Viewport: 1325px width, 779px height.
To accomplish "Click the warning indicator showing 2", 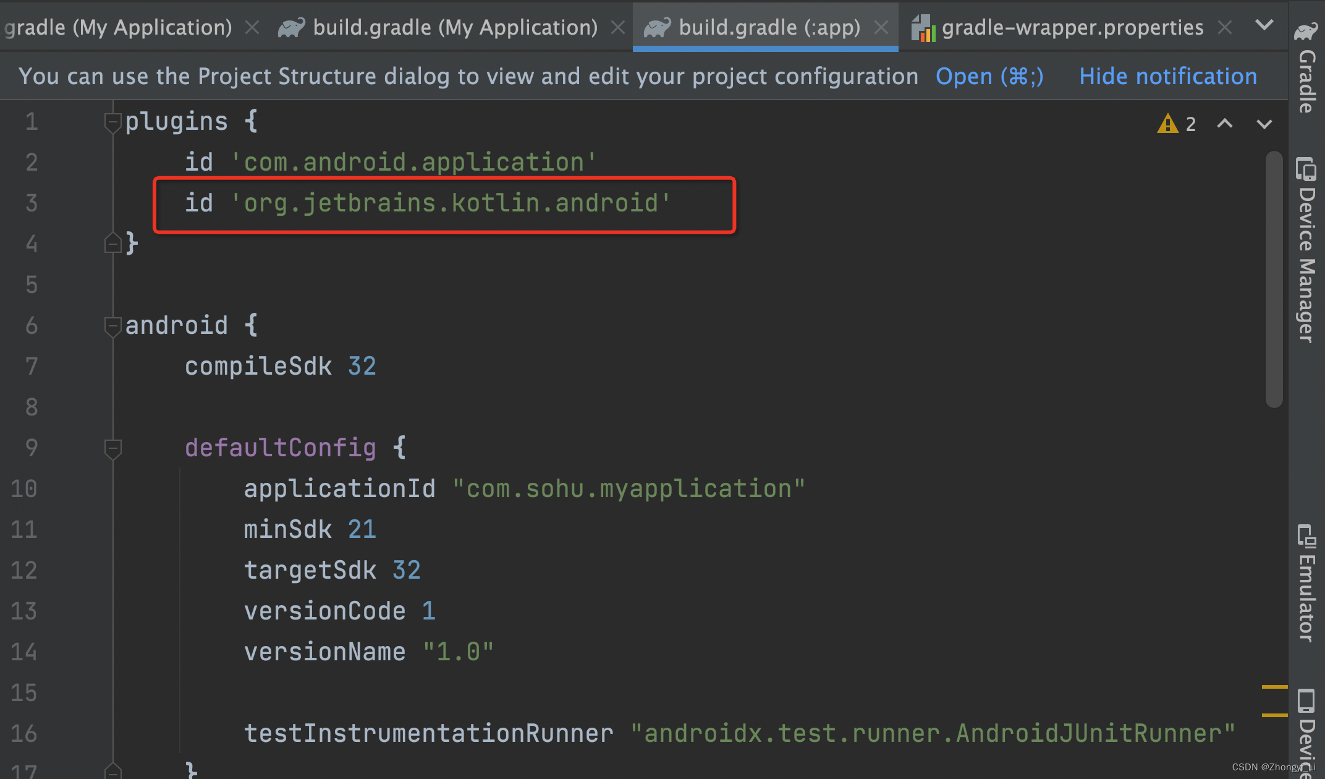I will pyautogui.click(x=1177, y=124).
